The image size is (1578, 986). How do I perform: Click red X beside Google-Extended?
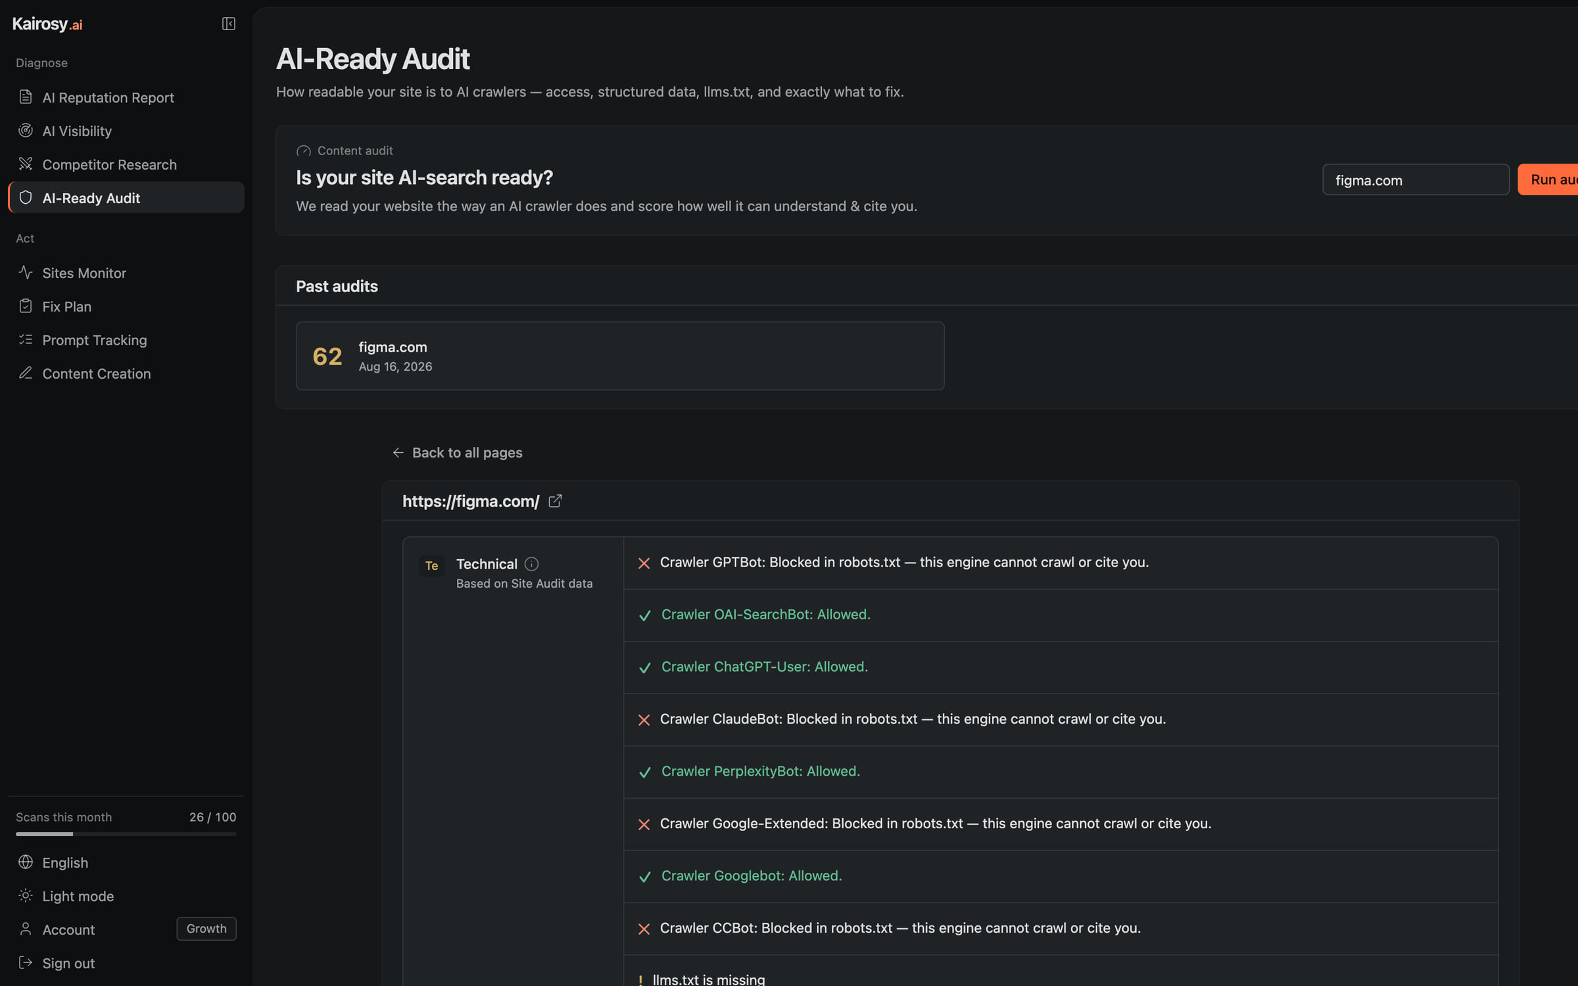pos(644,824)
